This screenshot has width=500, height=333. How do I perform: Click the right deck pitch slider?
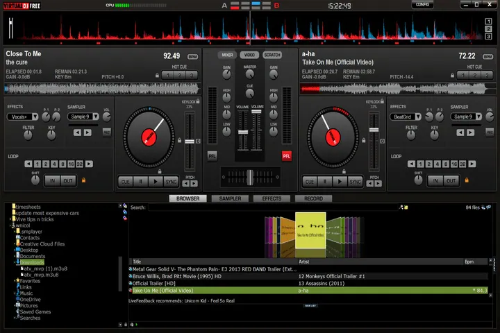pyautogui.click(x=374, y=130)
